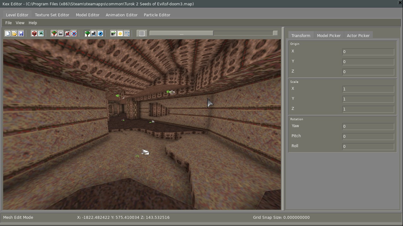Switch to the Texture Set Editor tab
Viewport: 403px width, 226px height.
coord(52,15)
